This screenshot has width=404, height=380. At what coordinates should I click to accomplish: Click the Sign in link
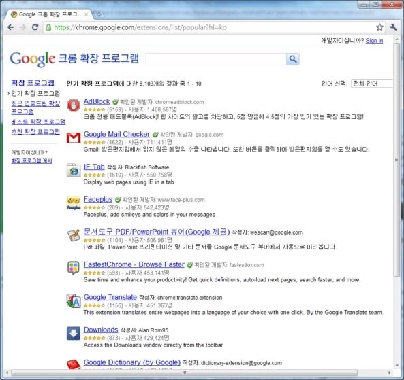(374, 41)
